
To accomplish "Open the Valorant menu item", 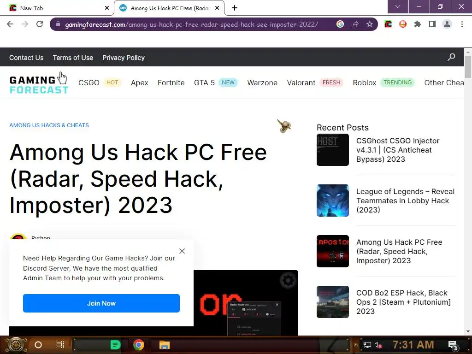I will click(301, 83).
